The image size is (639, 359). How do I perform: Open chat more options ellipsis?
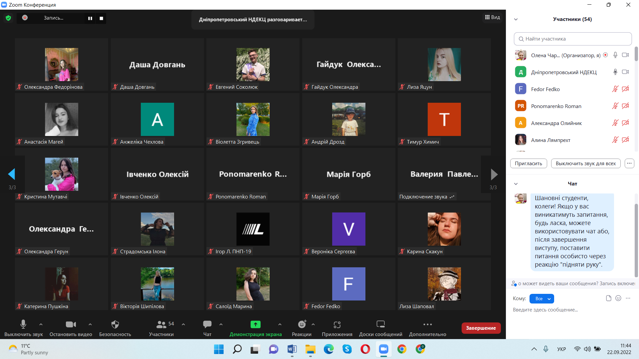(628, 298)
